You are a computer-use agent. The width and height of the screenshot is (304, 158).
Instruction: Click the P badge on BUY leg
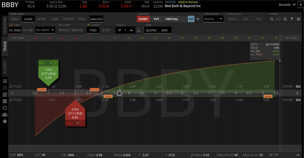tap(55, 63)
